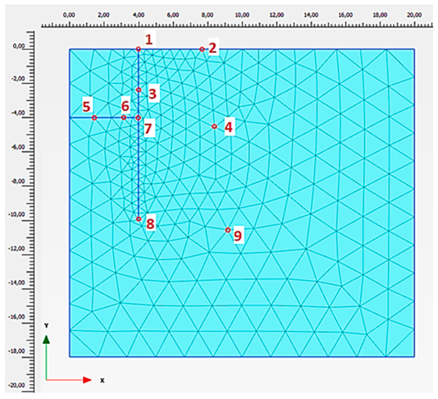
Task: Select the node where strut meets wall
Action: (138, 118)
